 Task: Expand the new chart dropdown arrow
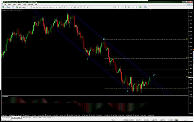[x=5, y=7]
